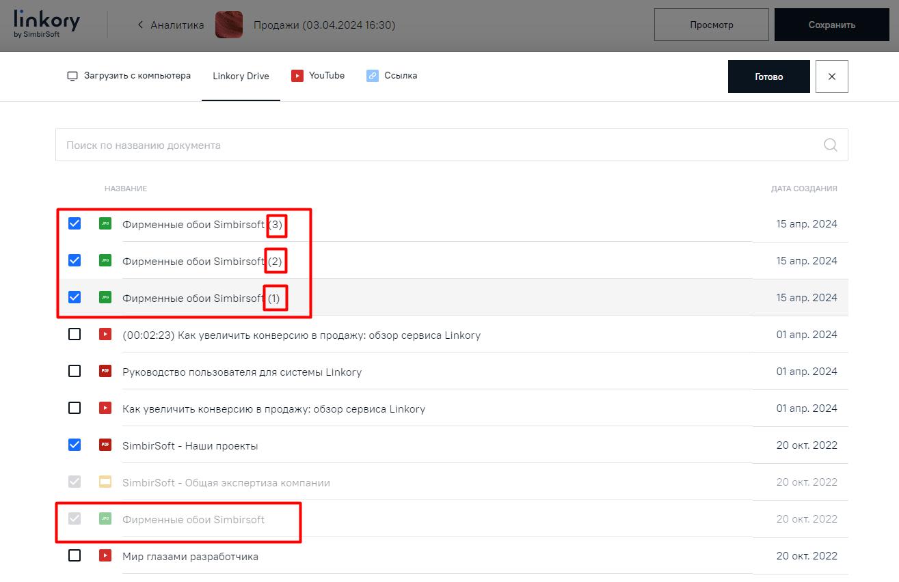
Task: Uncheck Фирменные обои Simbirsoft (2) checkbox
Action: 75,260
